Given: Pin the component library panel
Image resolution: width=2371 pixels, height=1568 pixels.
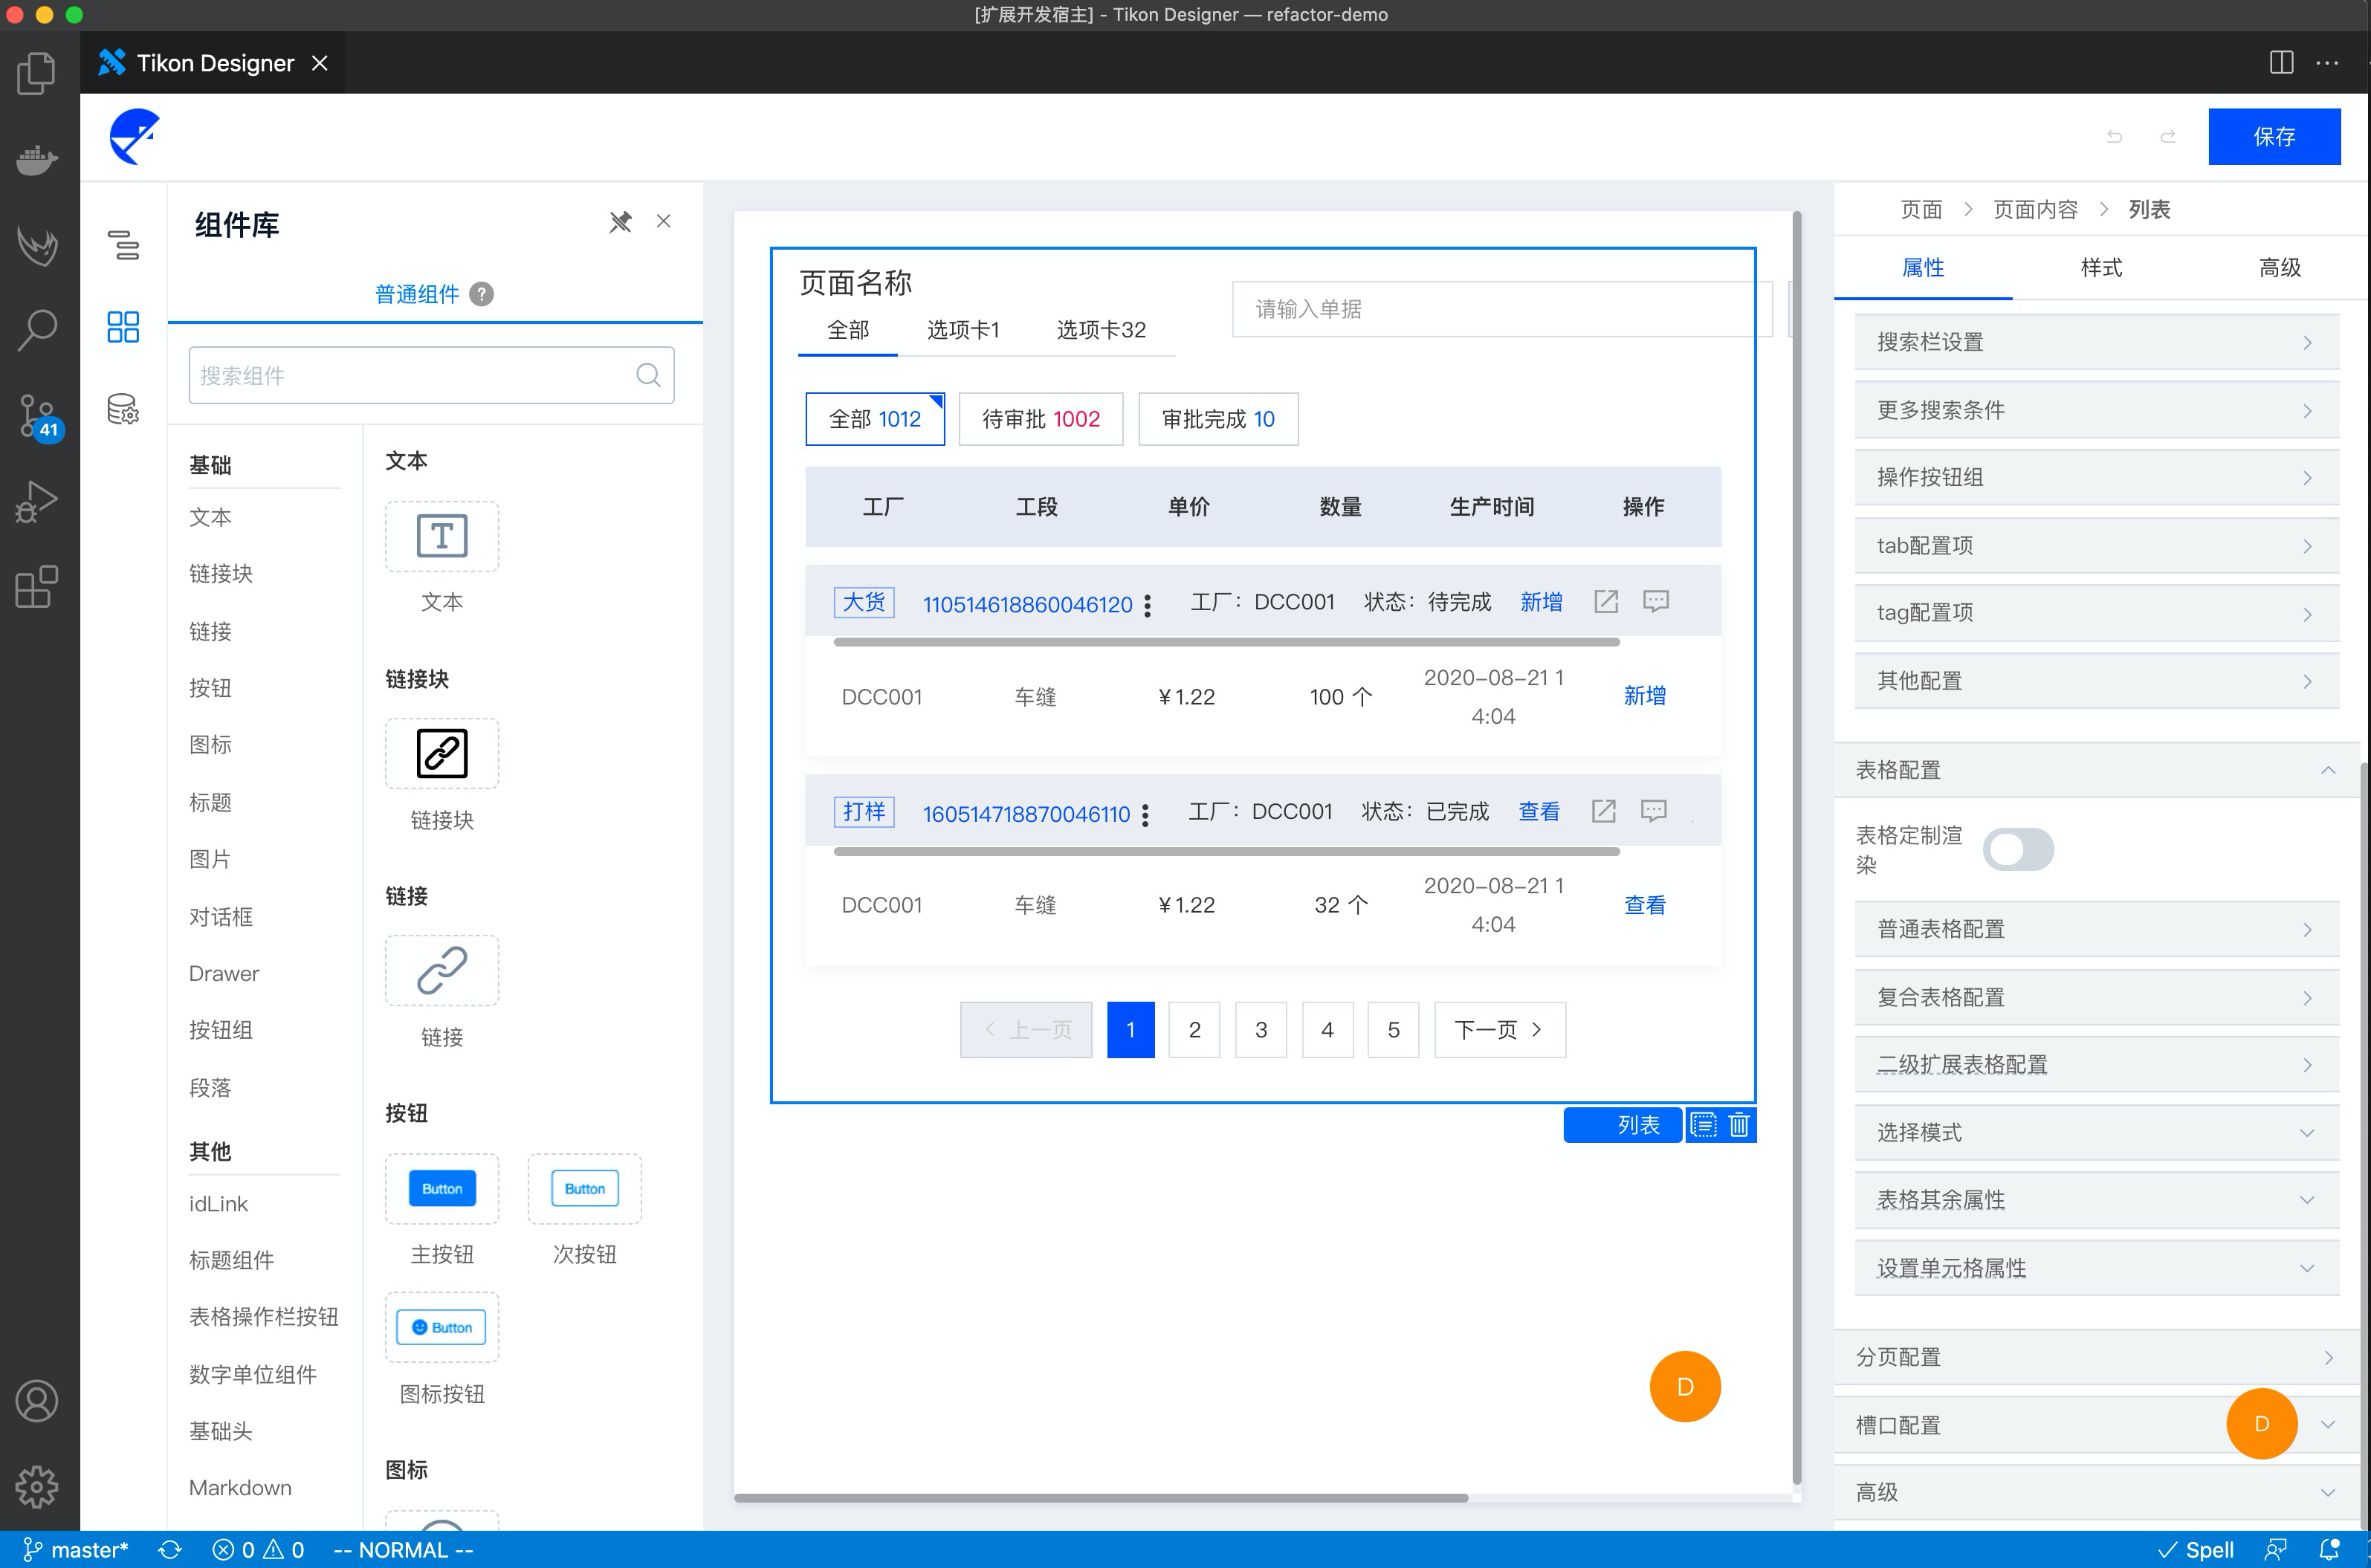Looking at the screenshot, I should click(x=620, y=222).
